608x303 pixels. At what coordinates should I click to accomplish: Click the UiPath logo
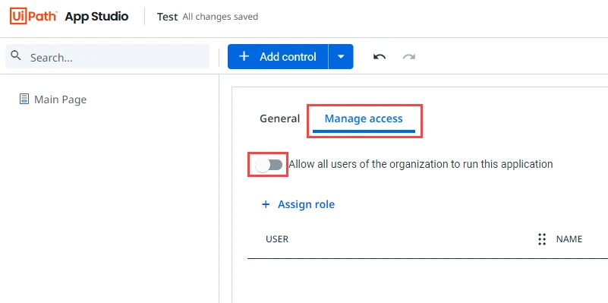tap(33, 17)
